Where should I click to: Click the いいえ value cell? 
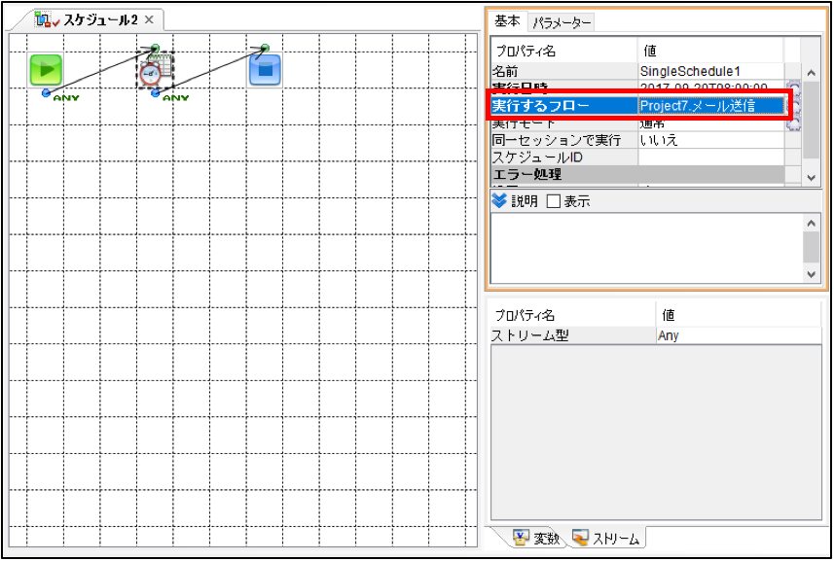[710, 140]
